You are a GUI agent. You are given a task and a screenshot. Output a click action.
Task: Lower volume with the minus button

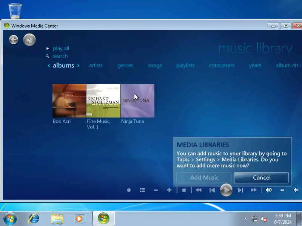pyautogui.click(x=282, y=190)
